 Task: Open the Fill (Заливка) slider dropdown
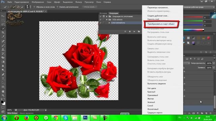214,68
